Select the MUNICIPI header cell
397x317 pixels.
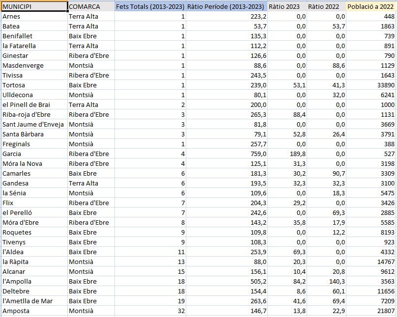point(34,6)
